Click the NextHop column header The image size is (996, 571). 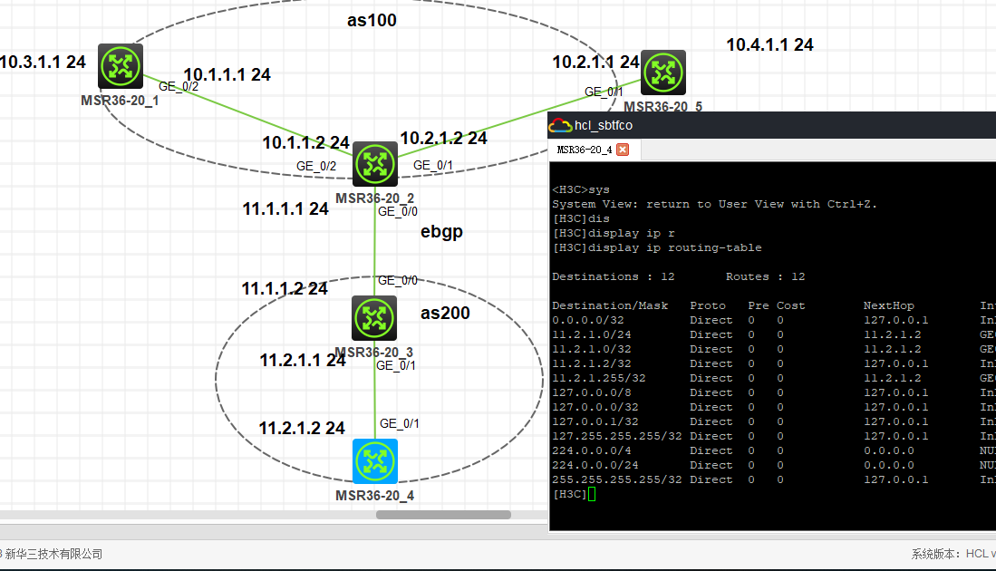pyautogui.click(x=889, y=306)
